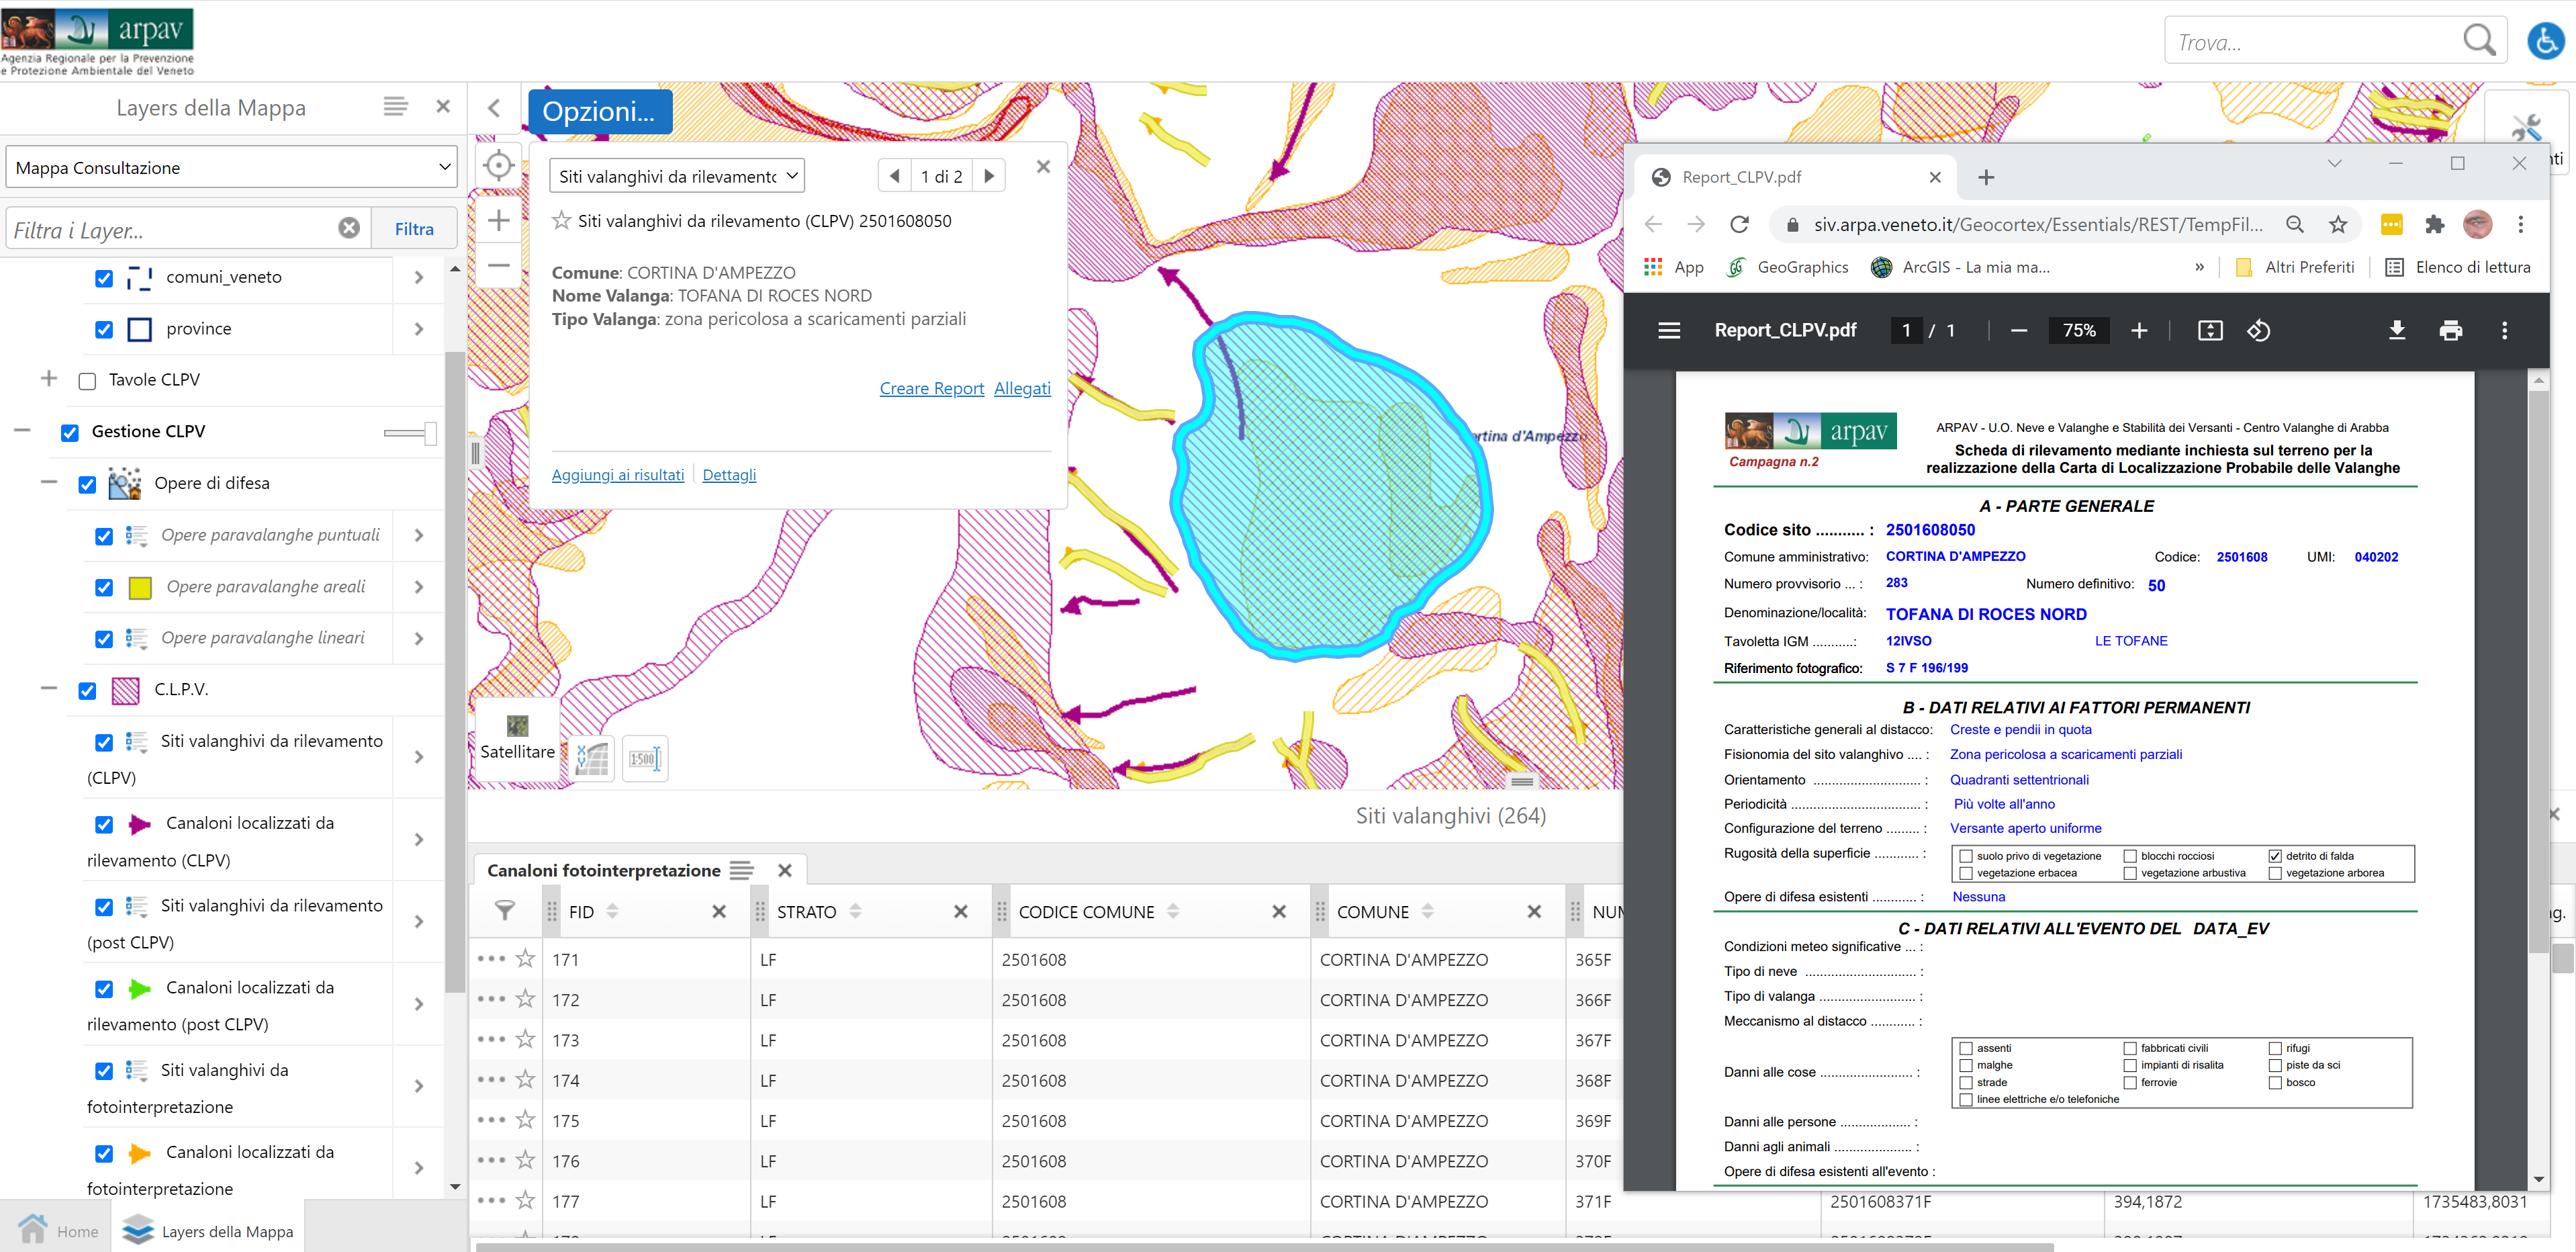Open Siti valanghivi da rilevamento popup dropdown
This screenshot has height=1252, width=2576.
(677, 176)
